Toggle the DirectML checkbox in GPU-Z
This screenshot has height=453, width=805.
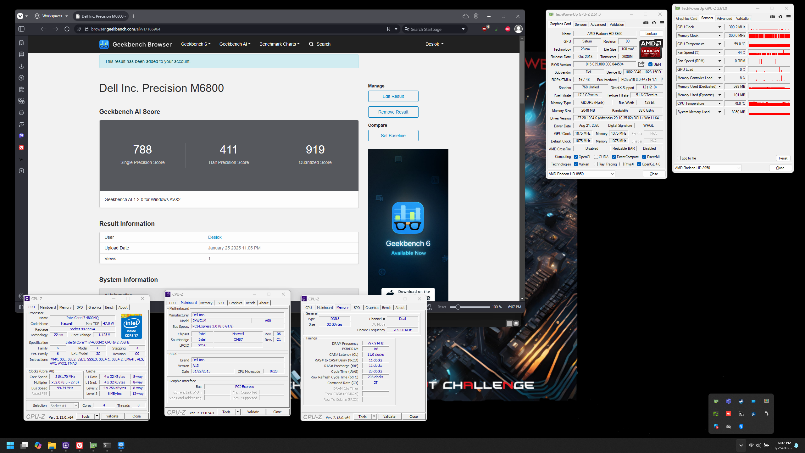tap(644, 157)
